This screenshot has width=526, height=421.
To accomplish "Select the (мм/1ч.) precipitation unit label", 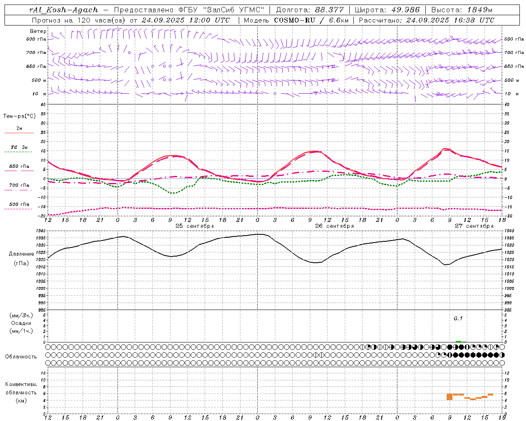I will point(21,331).
